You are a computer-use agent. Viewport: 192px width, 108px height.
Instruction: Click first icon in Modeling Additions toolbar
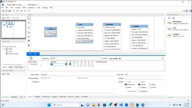click(x=169, y=18)
